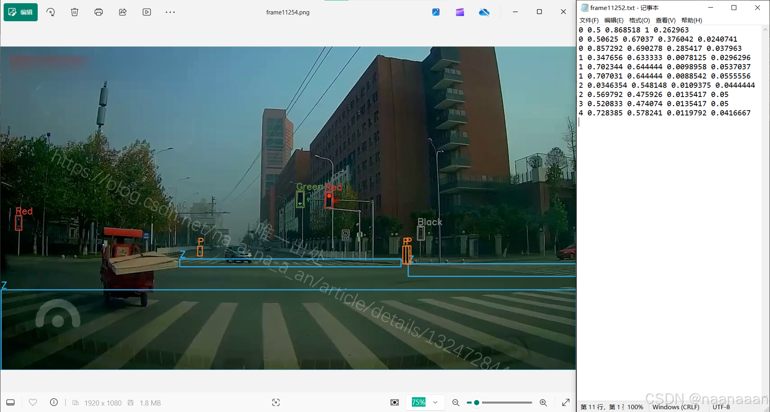Start slideshow with the play icon
770x412 pixels.
point(147,12)
